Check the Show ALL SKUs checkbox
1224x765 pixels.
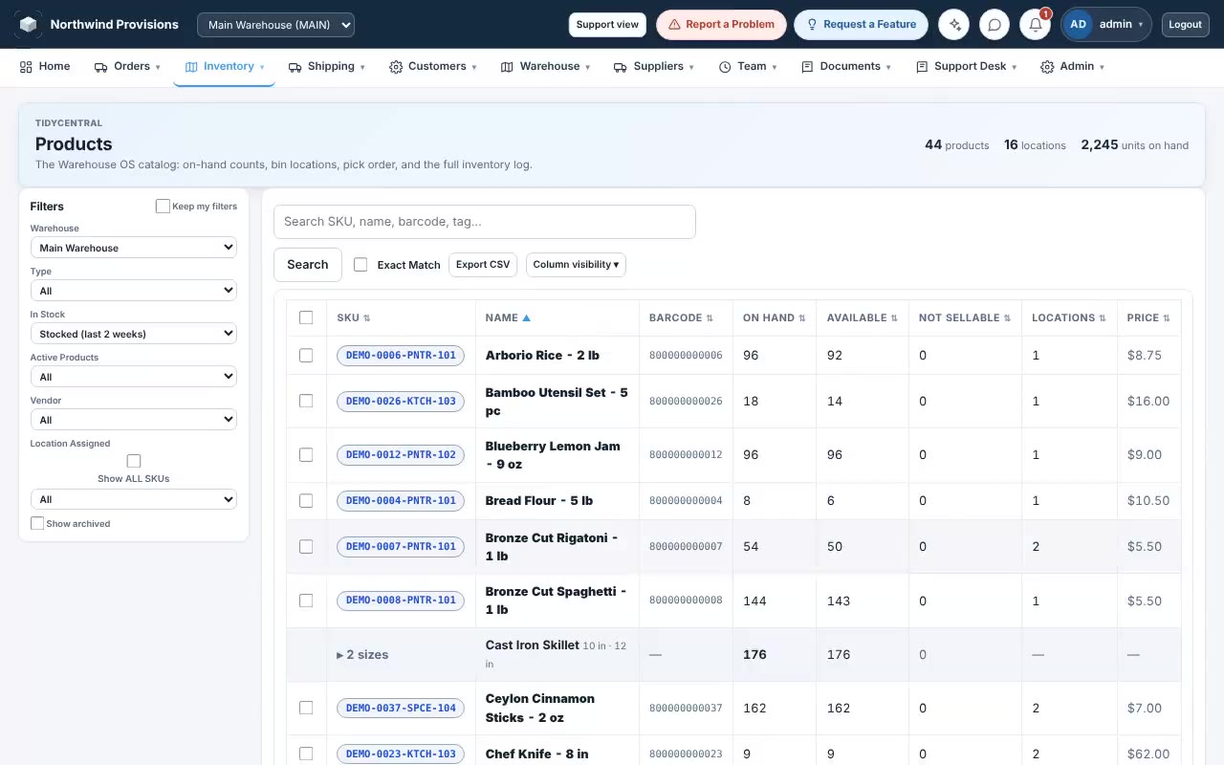[x=134, y=461]
